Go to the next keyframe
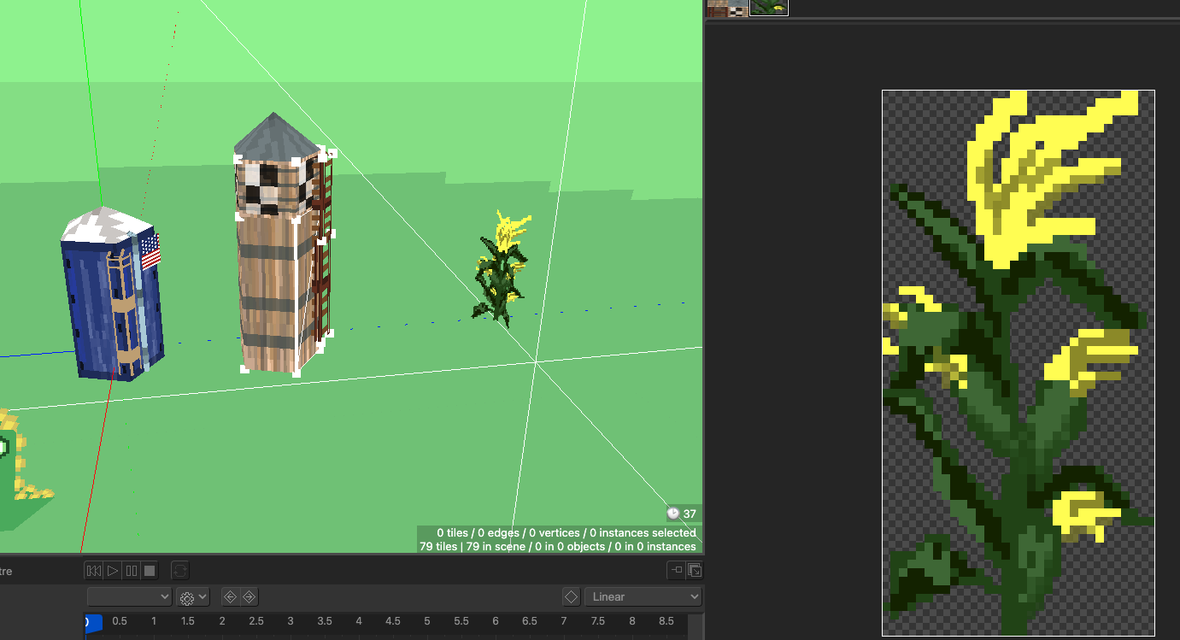 (249, 596)
